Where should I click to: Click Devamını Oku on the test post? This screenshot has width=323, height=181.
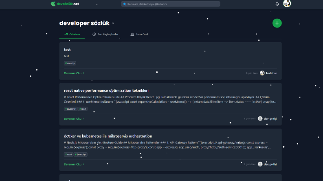(x=74, y=73)
